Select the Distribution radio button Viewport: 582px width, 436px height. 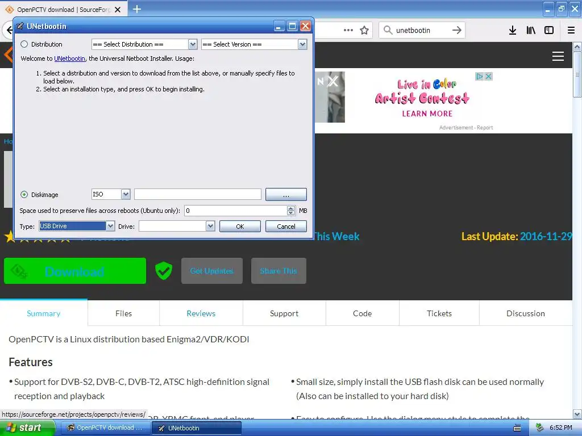tap(24, 44)
